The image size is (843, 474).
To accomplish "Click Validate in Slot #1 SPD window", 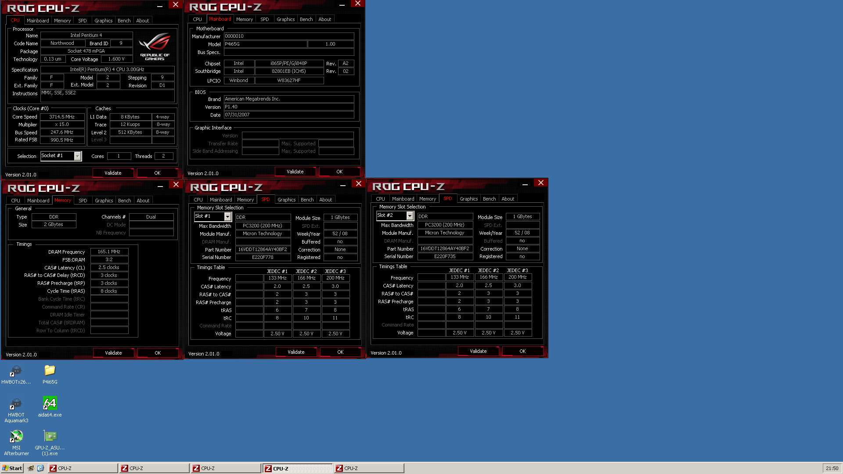I will click(x=296, y=352).
